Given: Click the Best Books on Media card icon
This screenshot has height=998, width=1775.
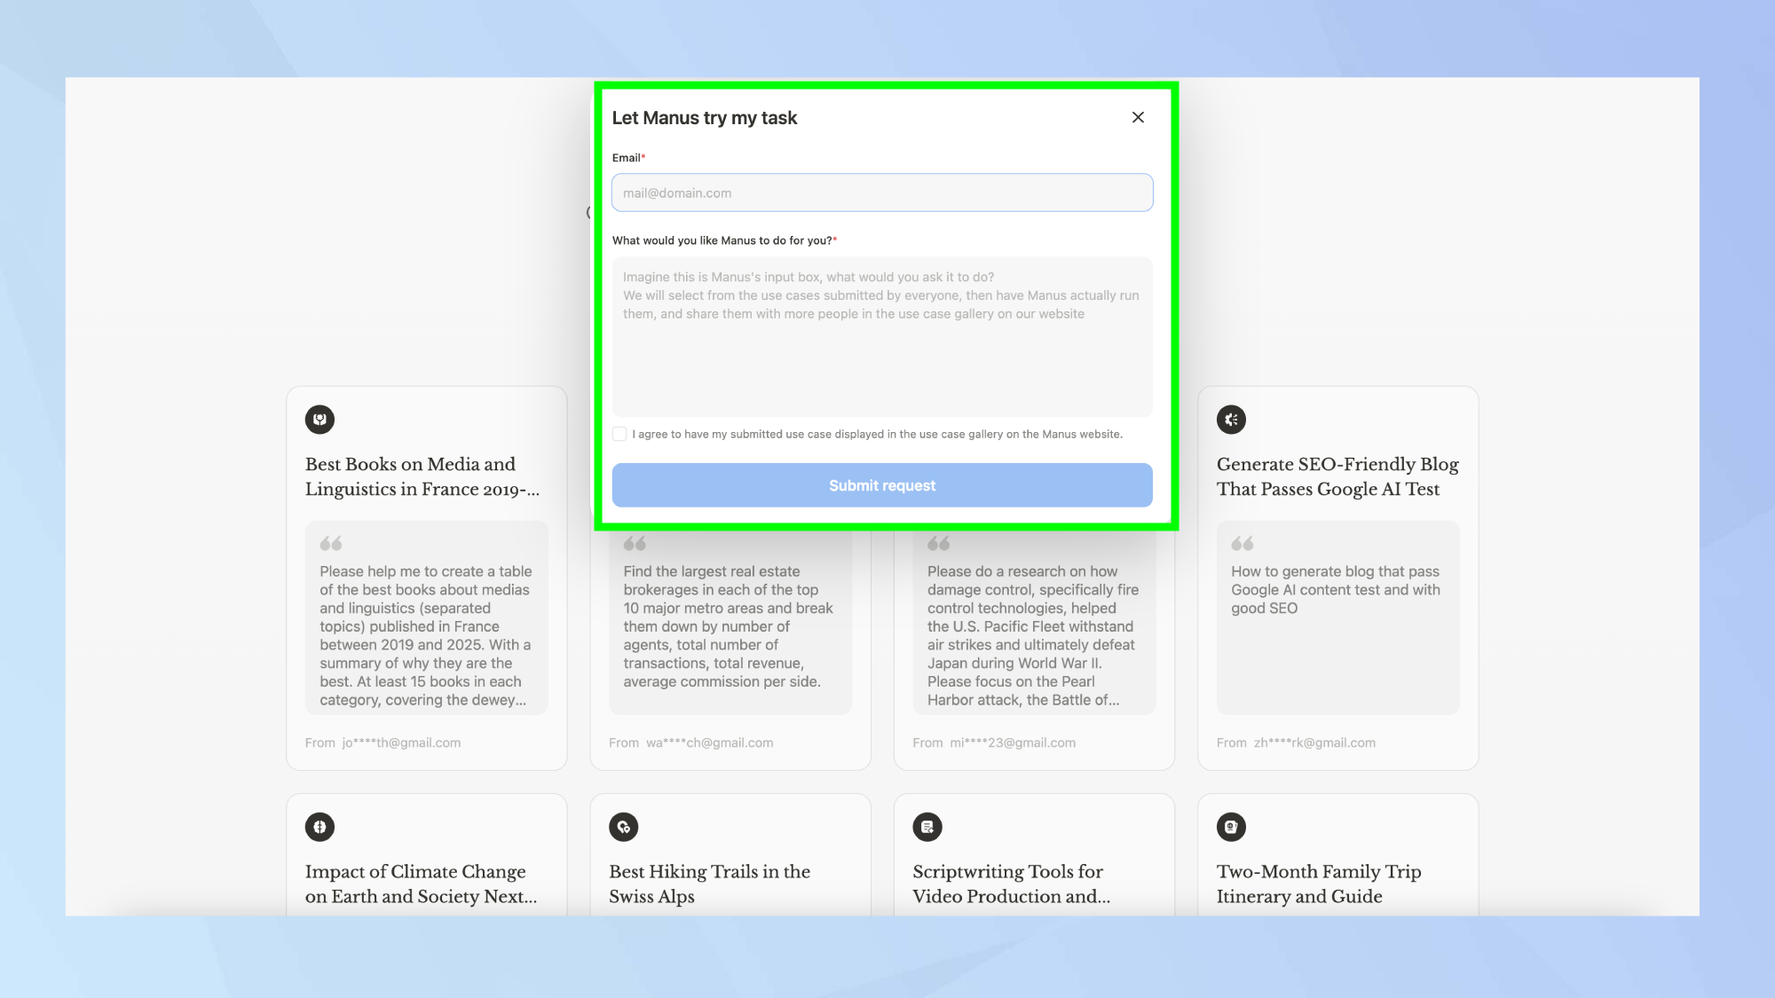Looking at the screenshot, I should pyautogui.click(x=319, y=420).
